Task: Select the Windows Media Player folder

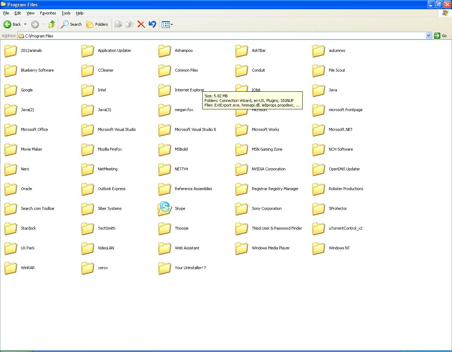Action: tap(262, 248)
